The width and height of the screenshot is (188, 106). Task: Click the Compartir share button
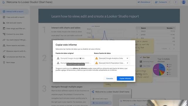tap(161, 2)
